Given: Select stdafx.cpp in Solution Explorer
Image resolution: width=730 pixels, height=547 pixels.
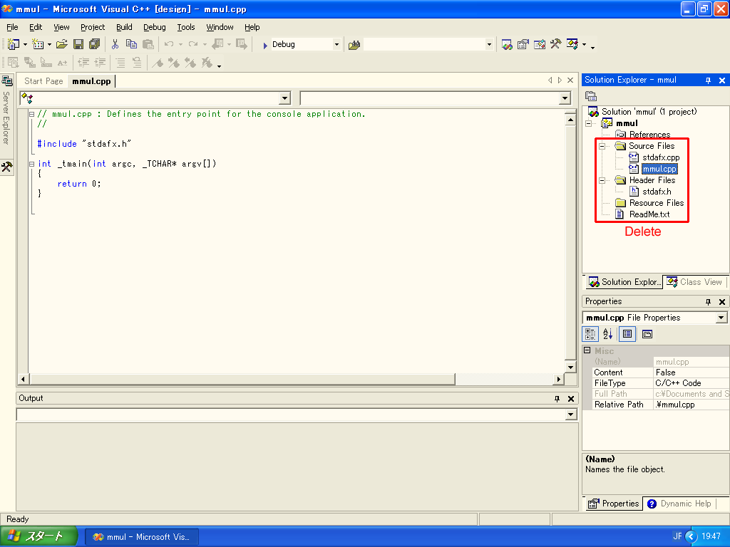Looking at the screenshot, I should point(661,157).
